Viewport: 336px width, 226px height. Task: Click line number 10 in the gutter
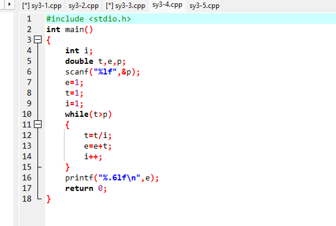coord(27,114)
